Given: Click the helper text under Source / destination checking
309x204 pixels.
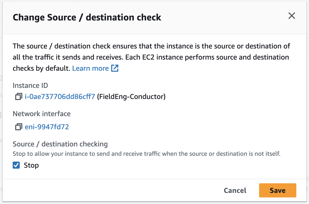Looking at the screenshot, I should (146, 154).
